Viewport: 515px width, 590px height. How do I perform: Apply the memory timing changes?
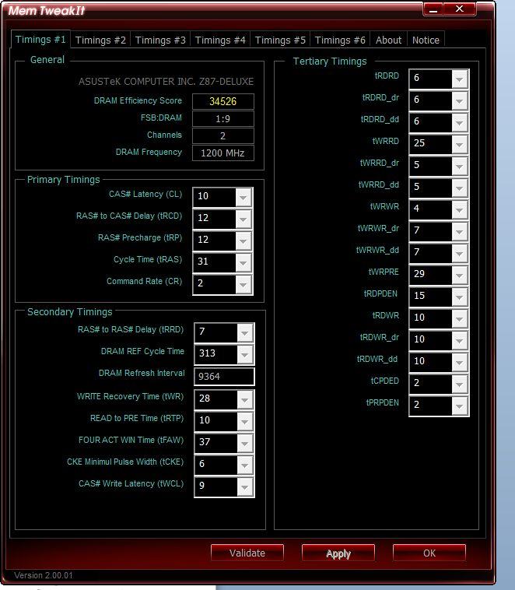[x=338, y=553]
